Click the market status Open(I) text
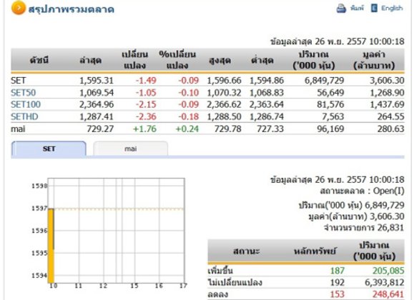 tap(388, 191)
